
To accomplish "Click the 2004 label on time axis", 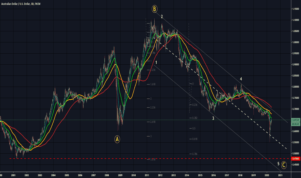I will point(53,175).
